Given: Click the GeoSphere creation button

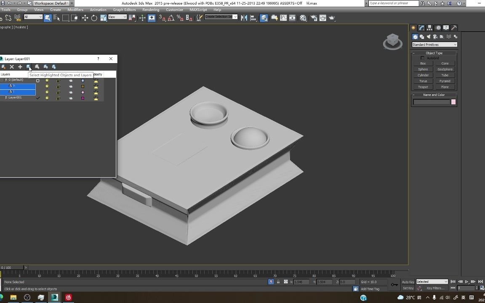Looking at the screenshot, I should (445, 69).
